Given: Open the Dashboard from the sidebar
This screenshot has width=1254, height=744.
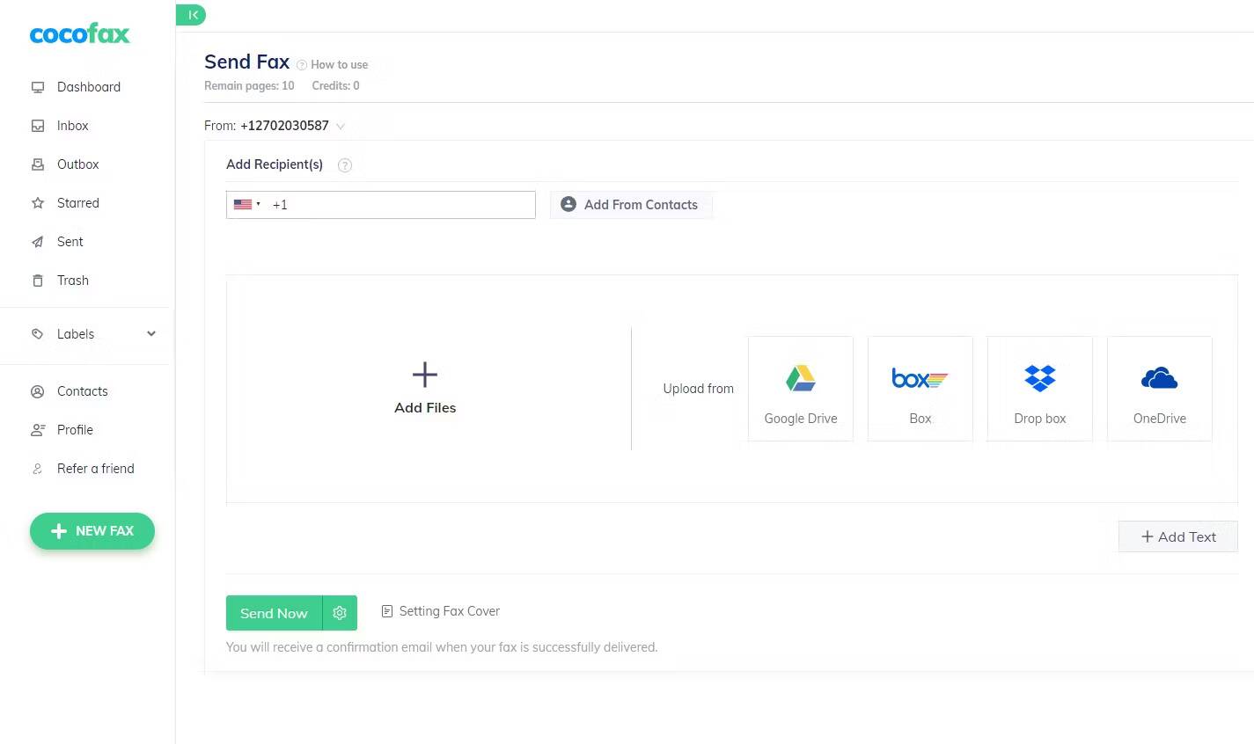Looking at the screenshot, I should pos(88,87).
